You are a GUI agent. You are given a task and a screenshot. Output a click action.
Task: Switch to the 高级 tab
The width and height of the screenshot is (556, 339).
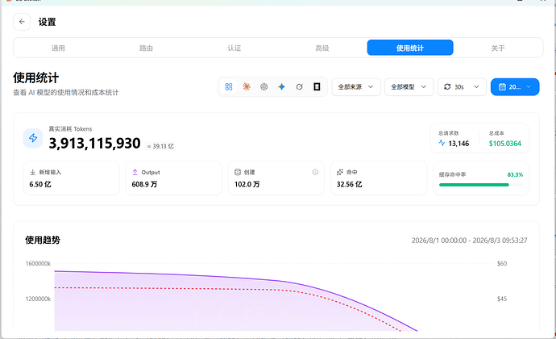pos(322,48)
